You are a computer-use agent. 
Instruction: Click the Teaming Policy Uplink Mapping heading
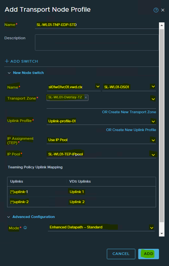[x=35, y=167]
